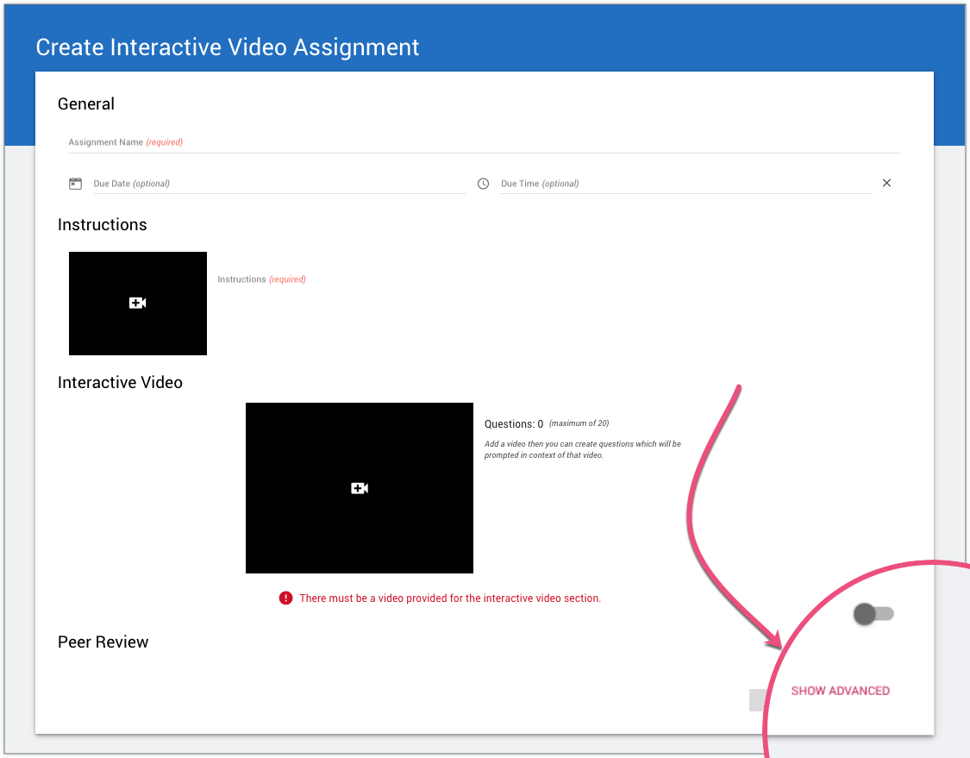The image size is (970, 758).
Task: Click the 'There must be a video provided' error message
Action: click(450, 598)
